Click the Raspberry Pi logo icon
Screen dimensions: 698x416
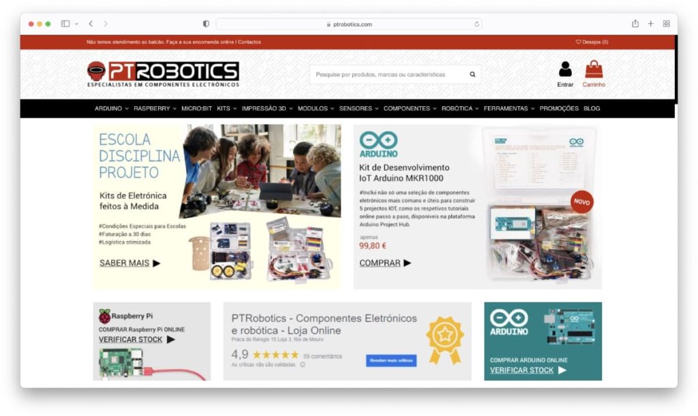click(x=106, y=315)
